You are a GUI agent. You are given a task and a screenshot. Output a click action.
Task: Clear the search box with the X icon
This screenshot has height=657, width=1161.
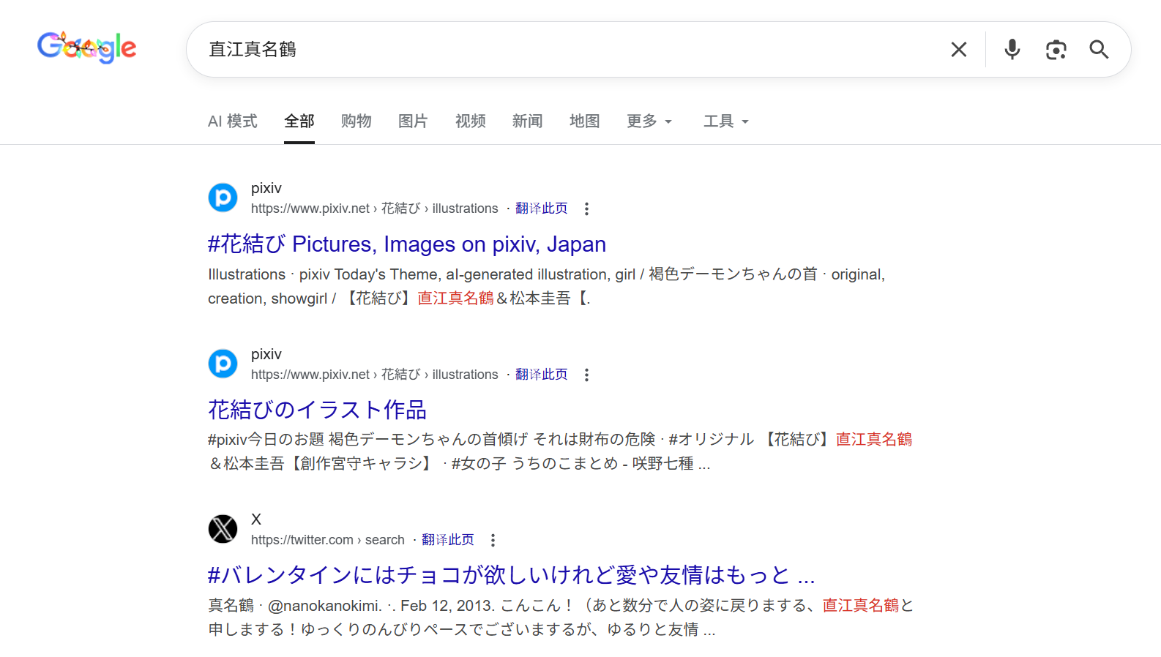pyautogui.click(x=958, y=50)
